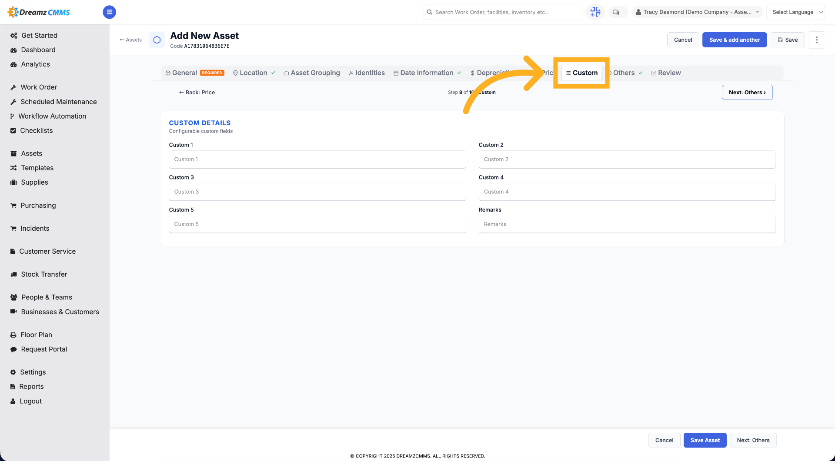
Task: Click the Custom 2 input field
Action: point(627,159)
